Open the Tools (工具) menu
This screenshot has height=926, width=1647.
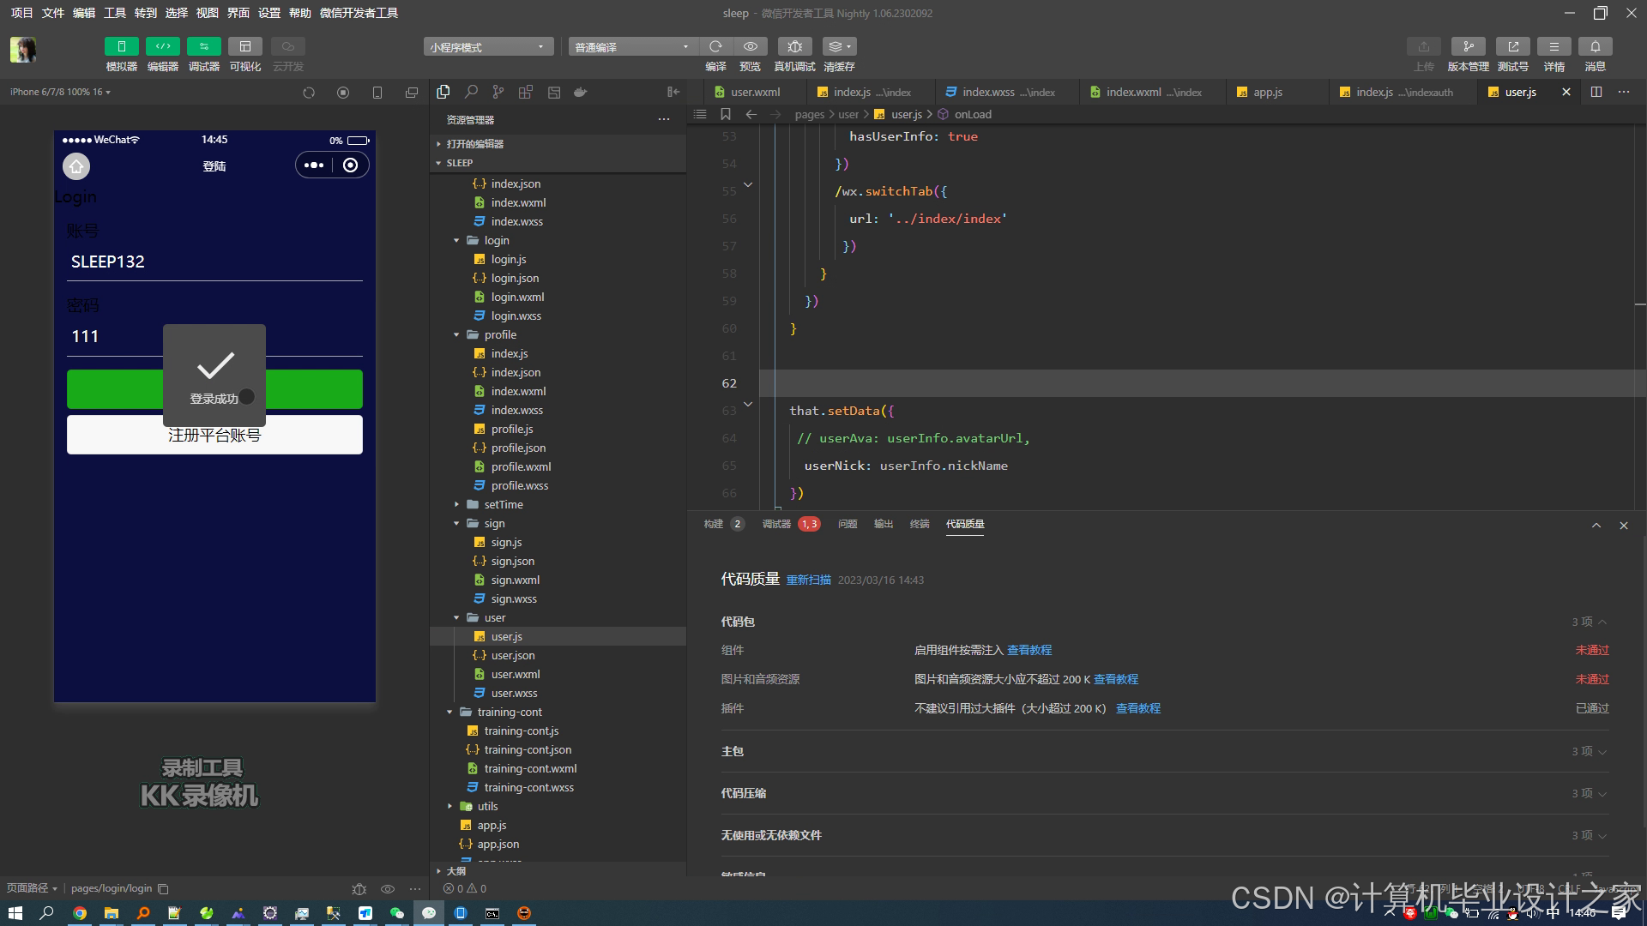pos(114,13)
